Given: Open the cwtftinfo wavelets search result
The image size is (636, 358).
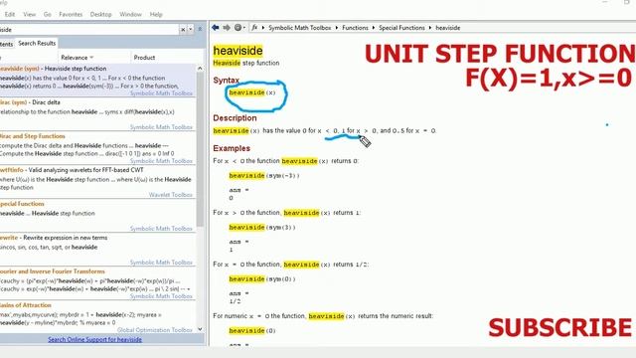Looking at the screenshot, I should click(97, 182).
